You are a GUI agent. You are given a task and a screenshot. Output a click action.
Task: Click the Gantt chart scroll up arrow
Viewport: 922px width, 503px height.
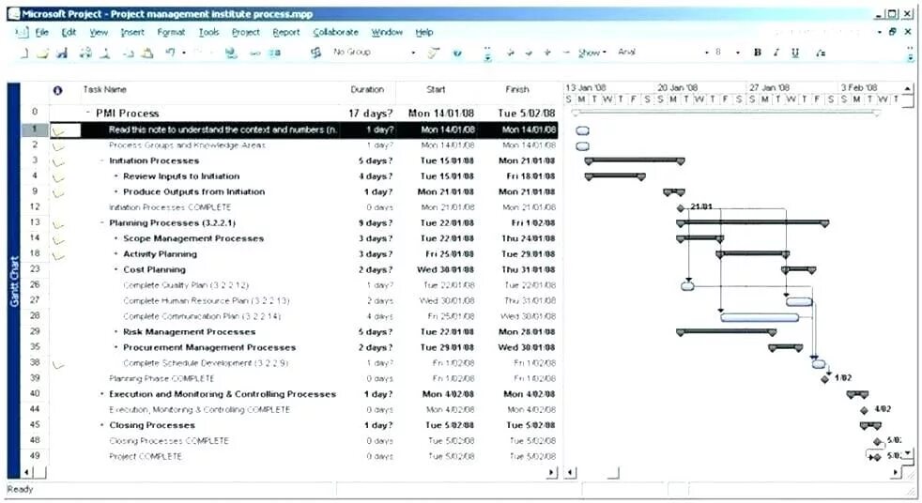click(909, 89)
